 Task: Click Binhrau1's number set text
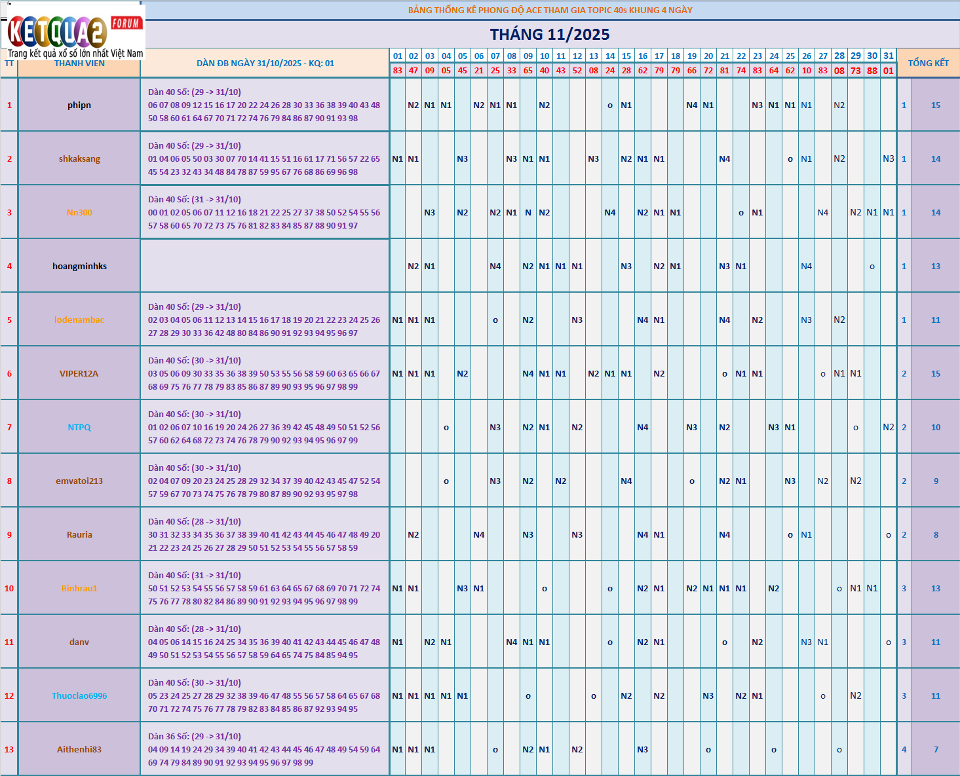click(x=264, y=589)
